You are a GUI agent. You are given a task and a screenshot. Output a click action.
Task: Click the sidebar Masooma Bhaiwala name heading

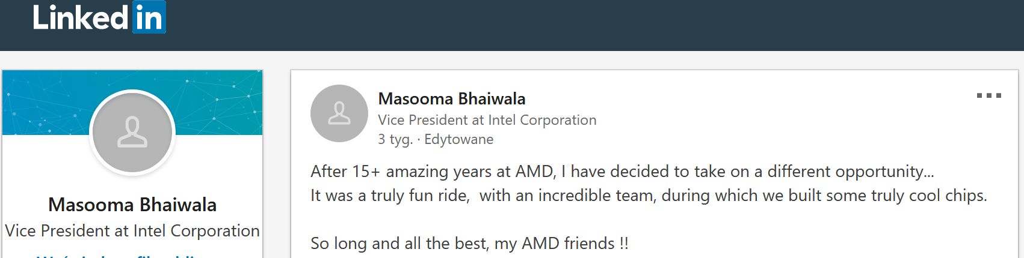(x=132, y=205)
